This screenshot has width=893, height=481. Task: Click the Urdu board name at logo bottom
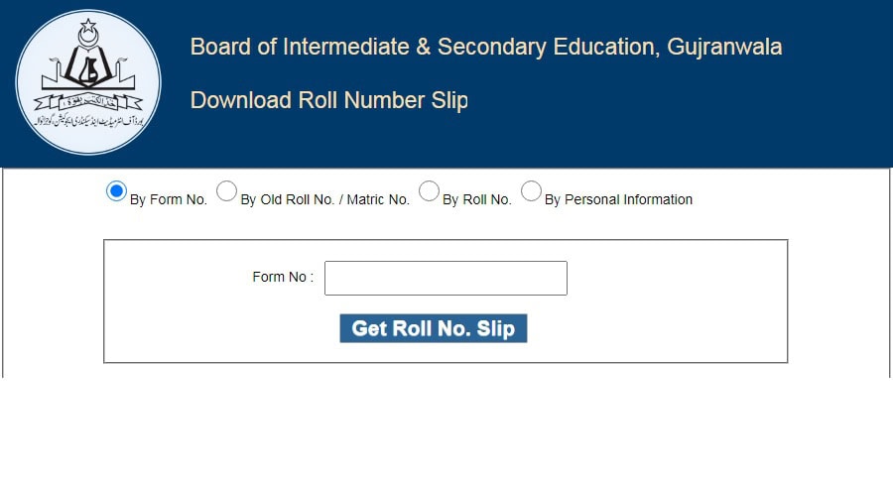pyautogui.click(x=89, y=121)
